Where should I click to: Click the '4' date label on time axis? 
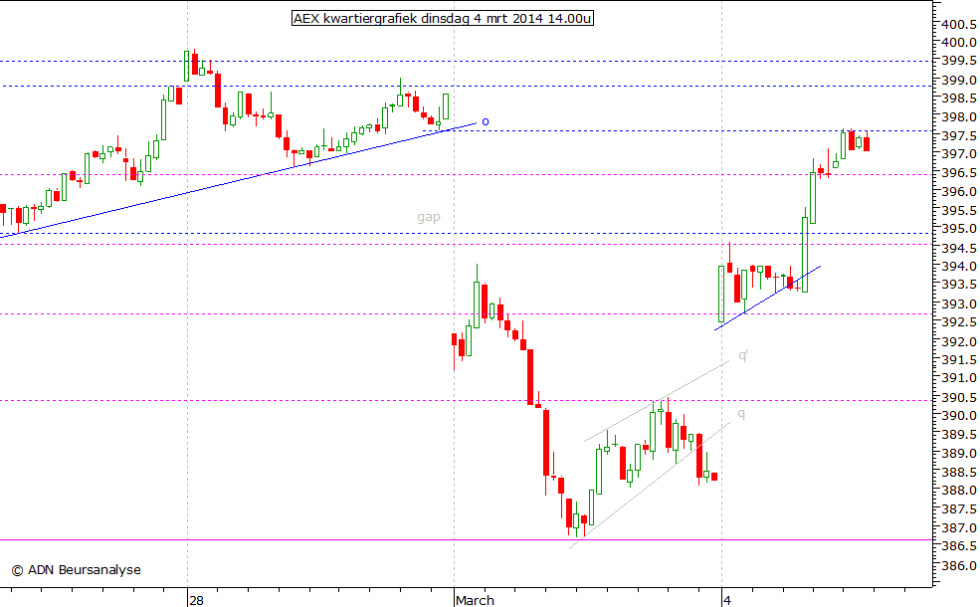pos(727,600)
